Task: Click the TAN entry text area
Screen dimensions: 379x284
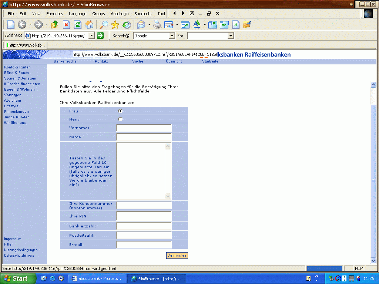Action: click(144, 171)
